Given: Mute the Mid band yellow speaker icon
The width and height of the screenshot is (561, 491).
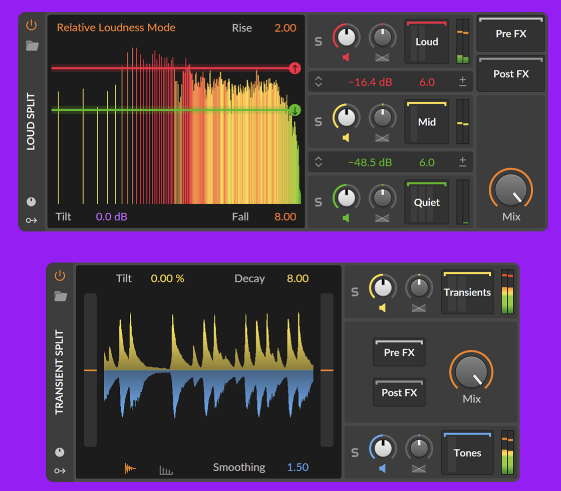Looking at the screenshot, I should tap(346, 137).
